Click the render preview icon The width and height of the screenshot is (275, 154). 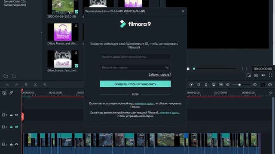point(191,85)
